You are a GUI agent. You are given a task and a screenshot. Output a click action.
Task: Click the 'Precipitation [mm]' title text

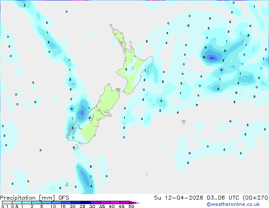pos(28,198)
